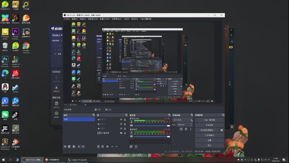Open Adobe Premiere desktop shortcut
This screenshot has height=163, width=289.
click(x=16, y=34)
